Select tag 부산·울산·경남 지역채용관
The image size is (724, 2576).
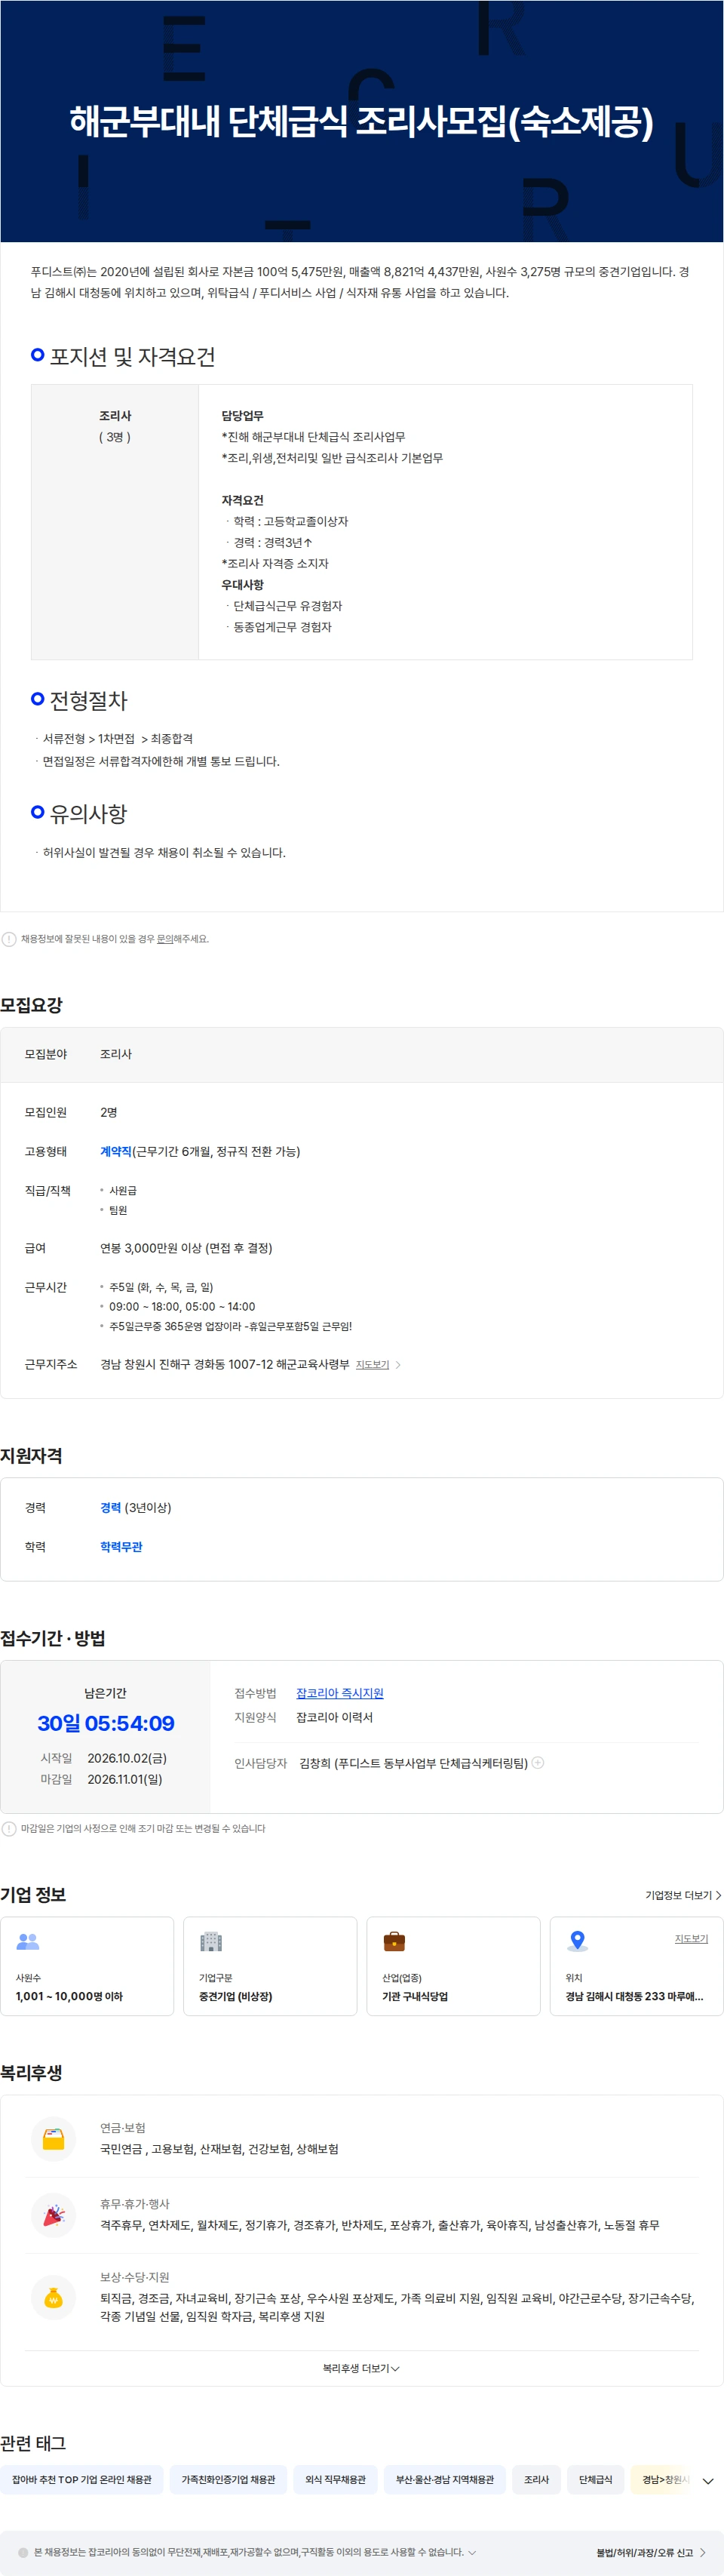pyautogui.click(x=445, y=2480)
